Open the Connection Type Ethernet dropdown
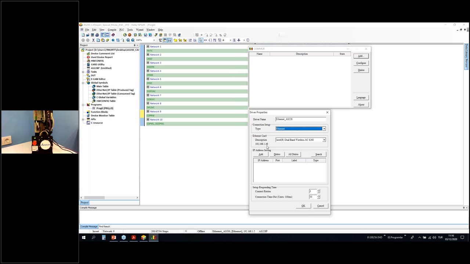The width and height of the screenshot is (470, 264). click(324, 129)
